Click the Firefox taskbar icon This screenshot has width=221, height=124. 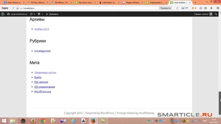[93, 121]
